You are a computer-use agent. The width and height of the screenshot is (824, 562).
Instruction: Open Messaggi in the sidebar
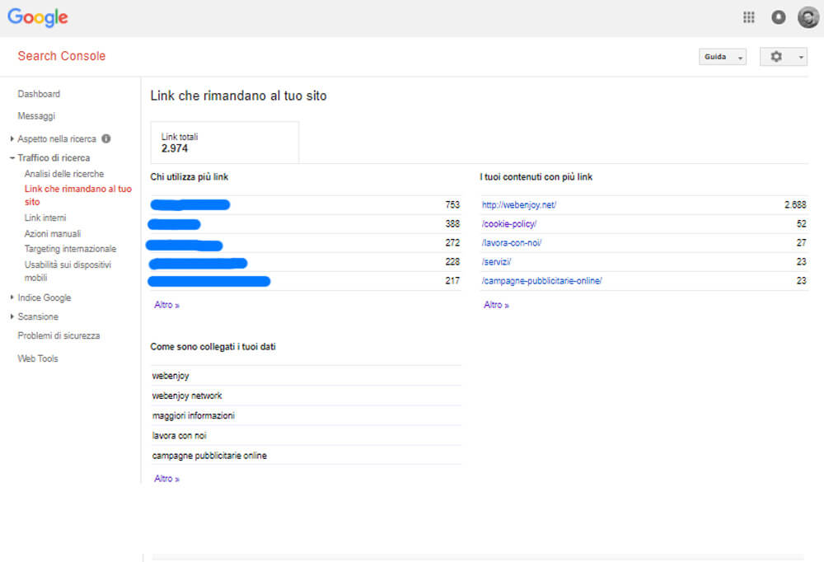coord(36,116)
